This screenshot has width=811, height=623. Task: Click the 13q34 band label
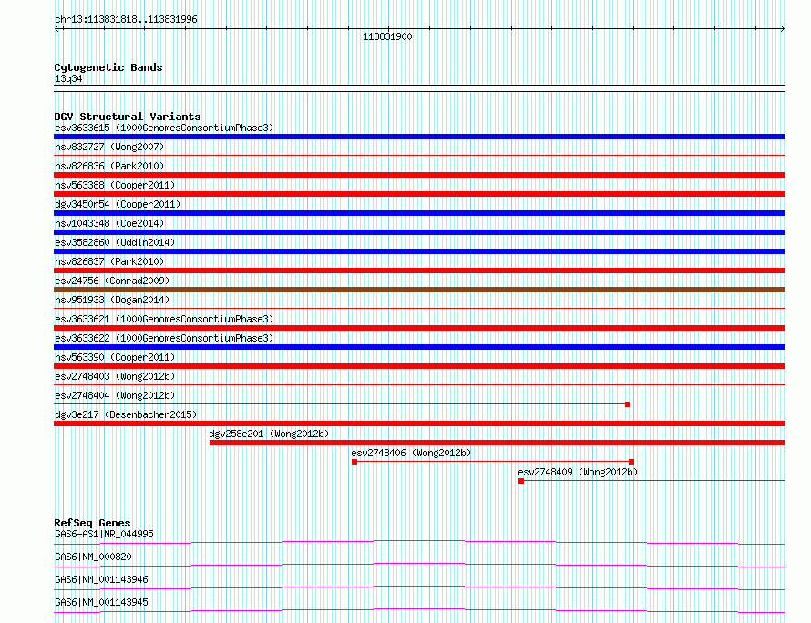(68, 78)
